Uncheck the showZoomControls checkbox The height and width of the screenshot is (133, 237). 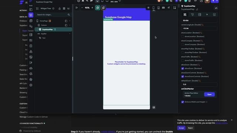coord(183,76)
